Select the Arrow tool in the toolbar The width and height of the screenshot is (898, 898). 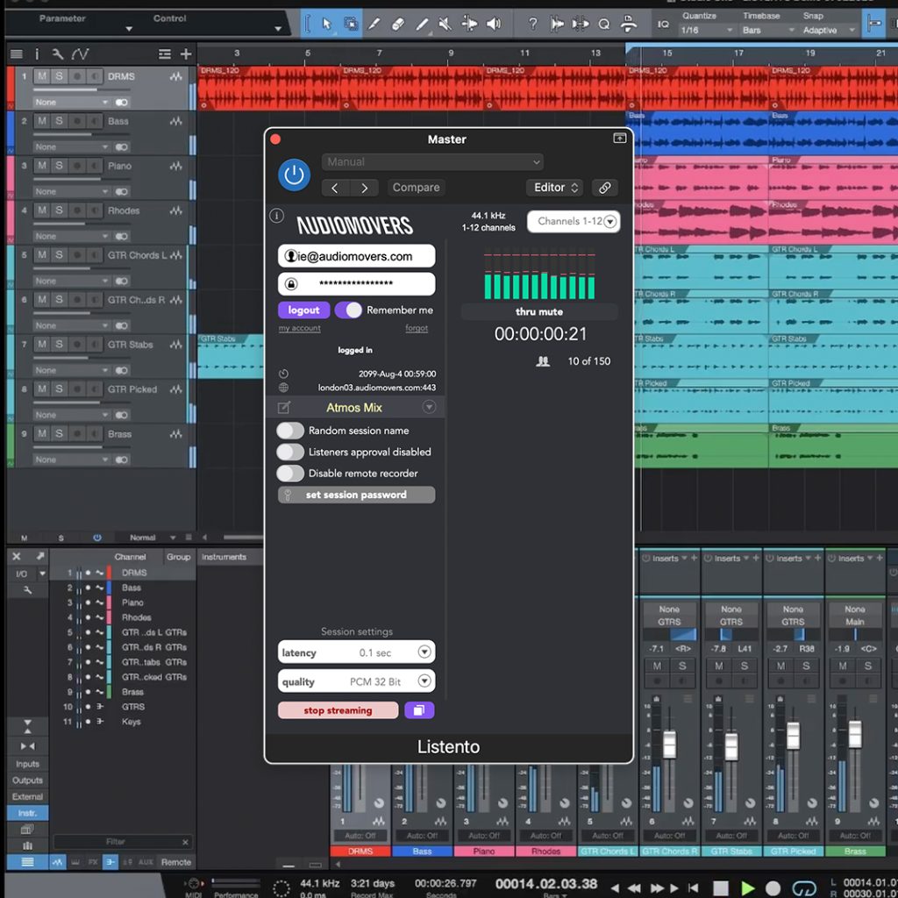(327, 24)
